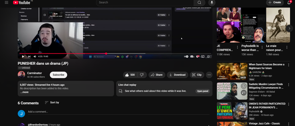Click the Unlisted badge under title
The image size is (295, 126).
pos(24,68)
